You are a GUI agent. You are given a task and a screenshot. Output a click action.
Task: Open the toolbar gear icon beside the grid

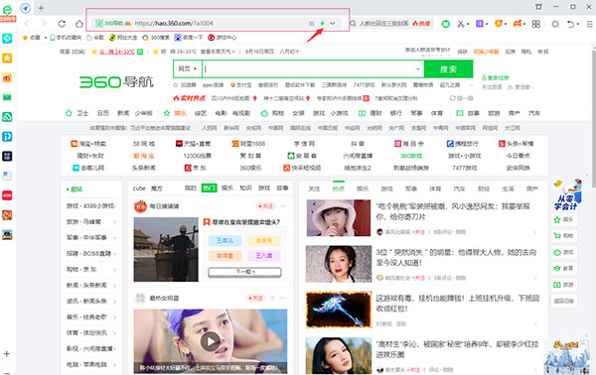[x=555, y=24]
